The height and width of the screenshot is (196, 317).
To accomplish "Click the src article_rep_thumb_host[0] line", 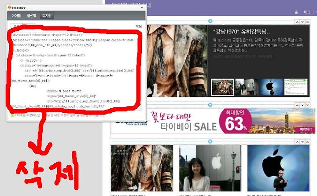I will tap(84, 101).
